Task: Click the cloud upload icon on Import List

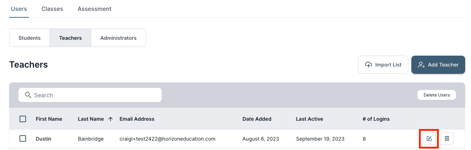Action: (369, 65)
